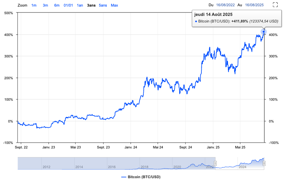Select the 3m zoom range

pyautogui.click(x=45, y=5)
